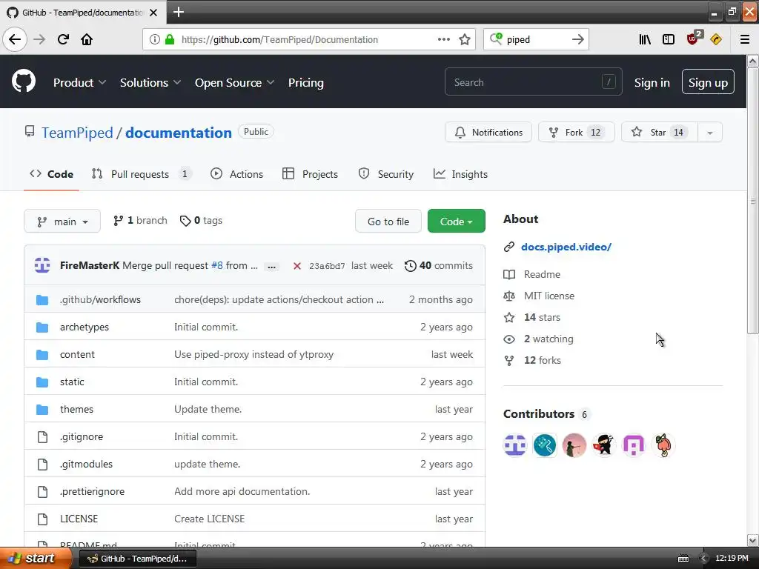Open FireMasterK's avatar on latest commit
Viewport: 759px width, 569px height.
[x=42, y=265]
